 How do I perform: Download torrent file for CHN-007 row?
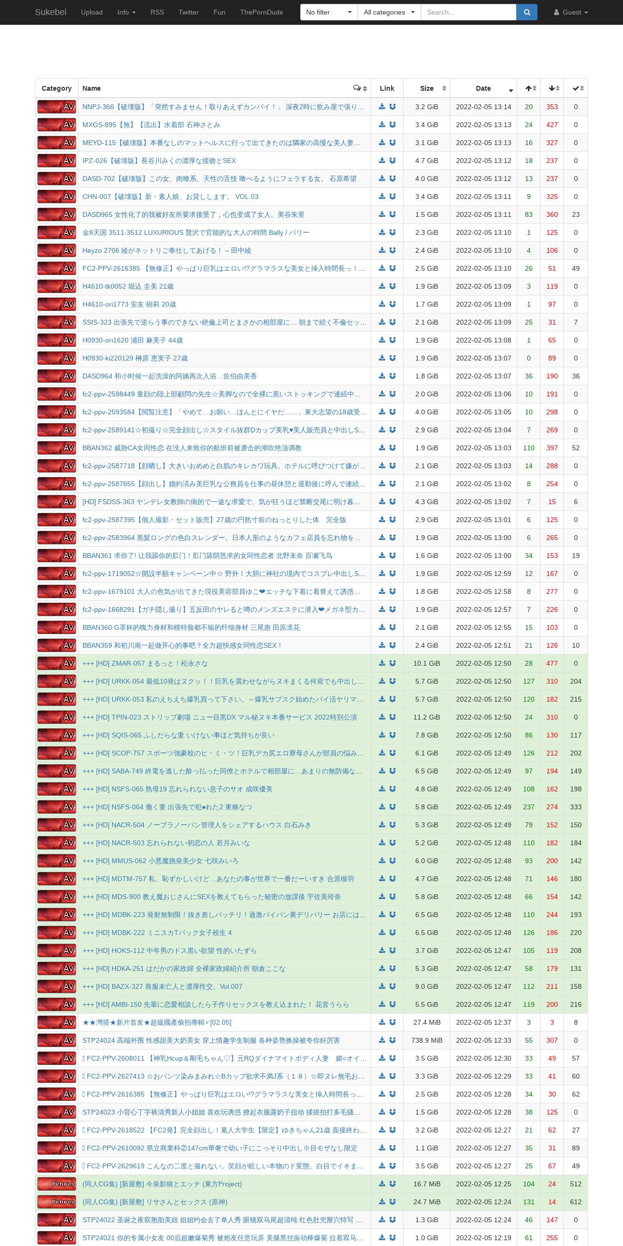coord(382,197)
